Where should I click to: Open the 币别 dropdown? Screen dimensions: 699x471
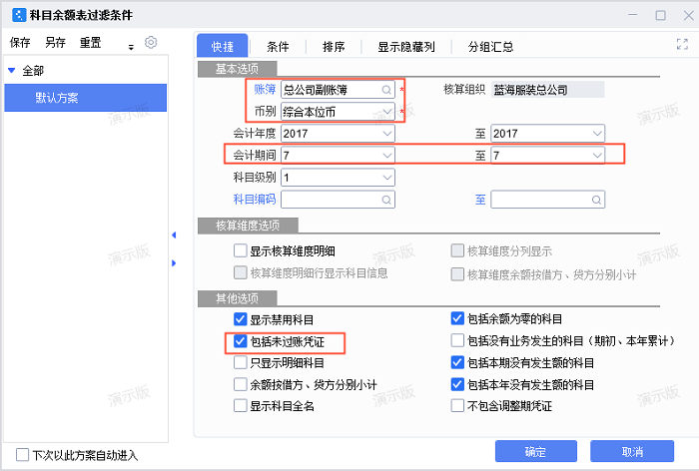click(x=387, y=111)
